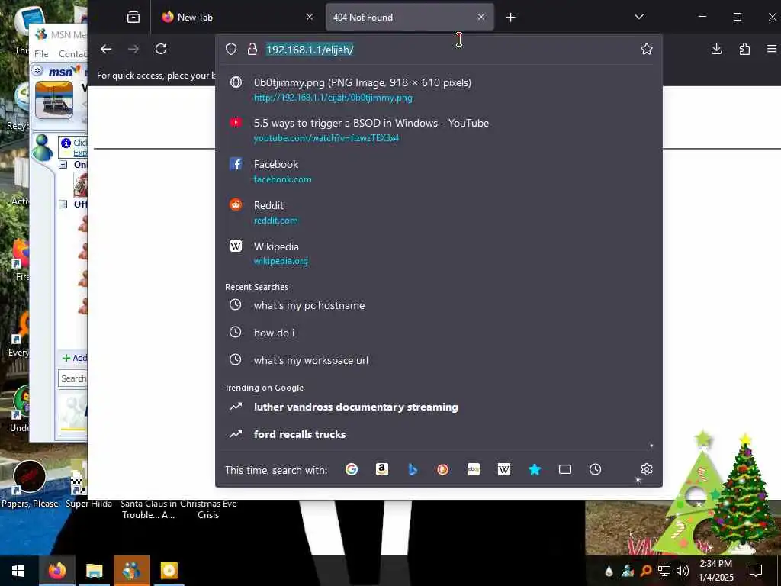Screen dimensions: 781x586
Task: Open Windows Start menu
Action: point(18,571)
